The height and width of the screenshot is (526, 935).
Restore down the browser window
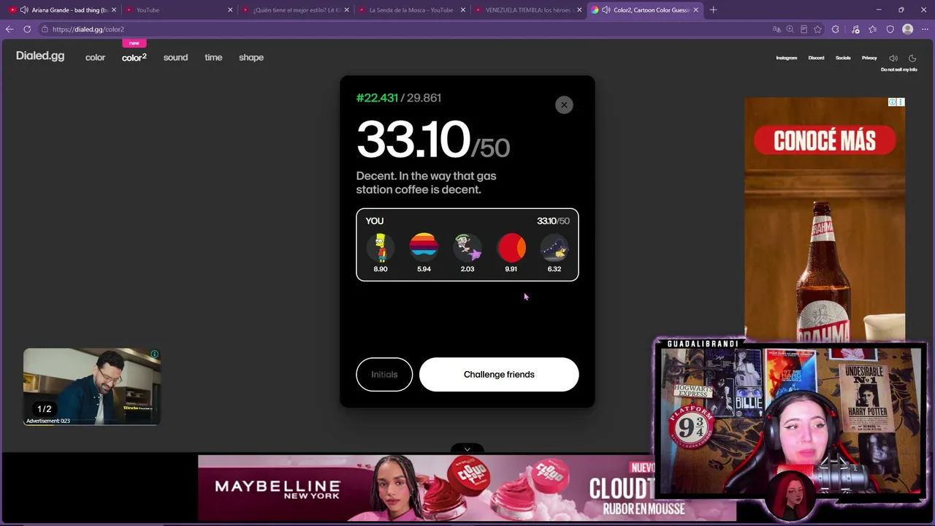901,10
